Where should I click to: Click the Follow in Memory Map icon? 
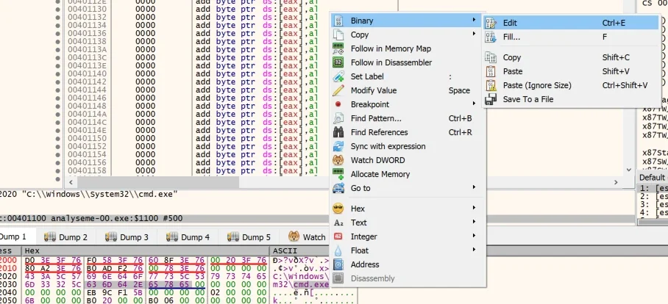point(338,49)
